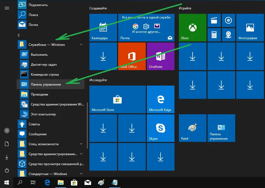Screen dimensions: 265x188
Task: Open the Movies & TV clapperboard tile
Action: coord(214,20)
